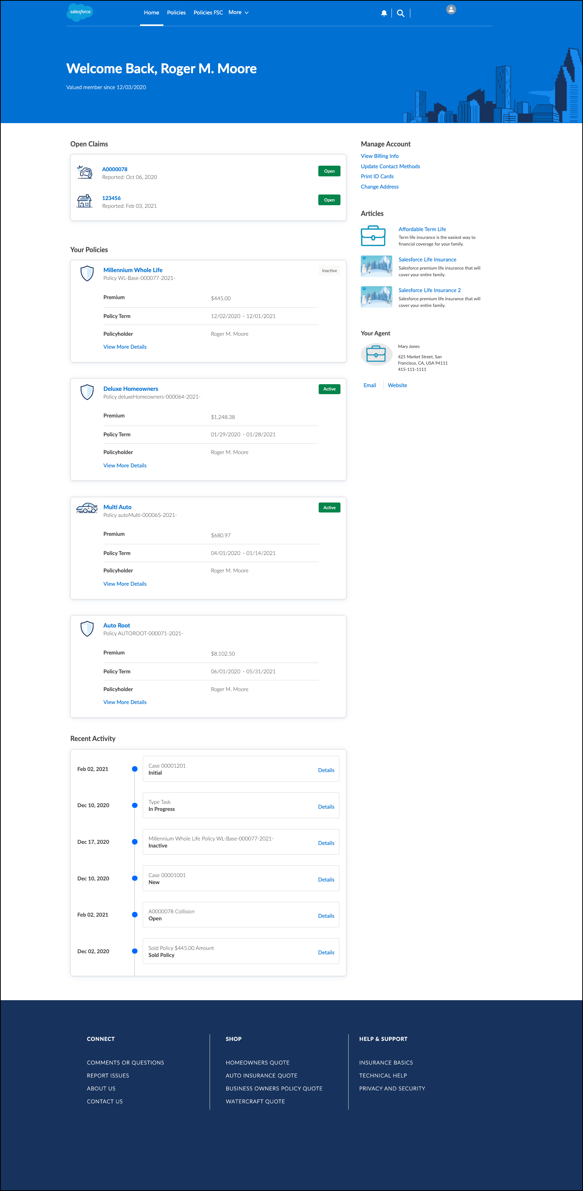Screen dimensions: 583x1191
Task: View More Details for Multi Auto
Action: pyautogui.click(x=125, y=584)
